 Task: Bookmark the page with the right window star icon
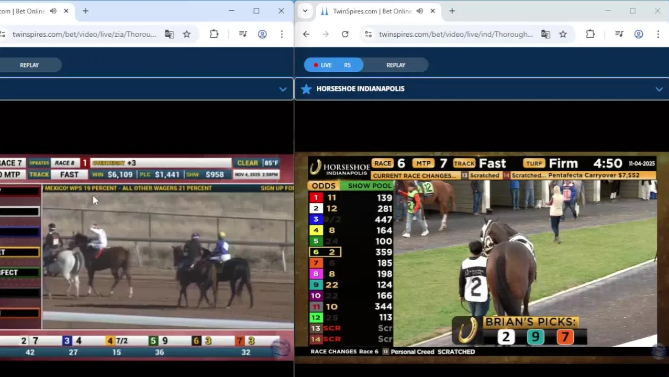pos(563,34)
